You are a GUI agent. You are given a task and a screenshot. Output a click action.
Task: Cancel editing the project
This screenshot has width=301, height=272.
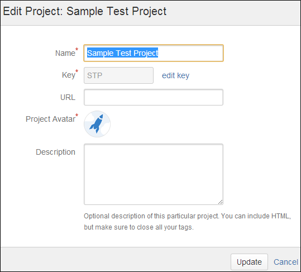tap(286, 262)
